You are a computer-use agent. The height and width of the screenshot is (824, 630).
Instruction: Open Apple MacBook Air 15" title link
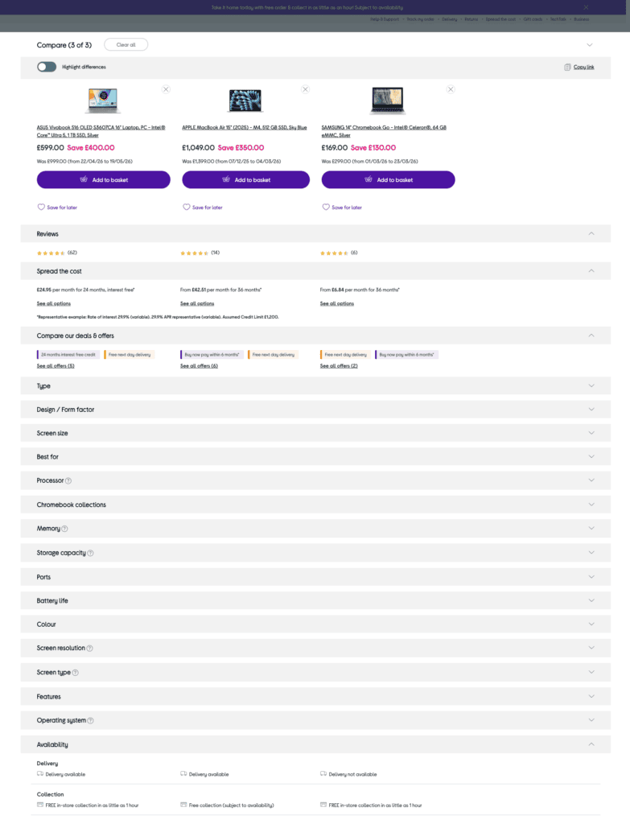(245, 127)
